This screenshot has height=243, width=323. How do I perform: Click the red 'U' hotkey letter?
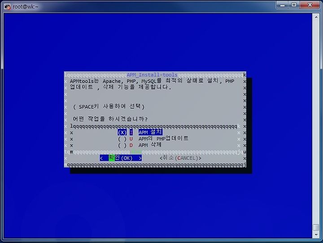point(131,139)
